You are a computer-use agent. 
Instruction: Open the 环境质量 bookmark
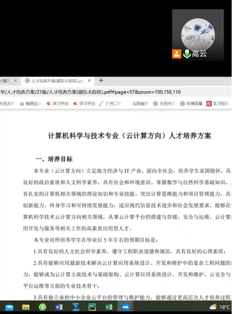(x=191, y=103)
